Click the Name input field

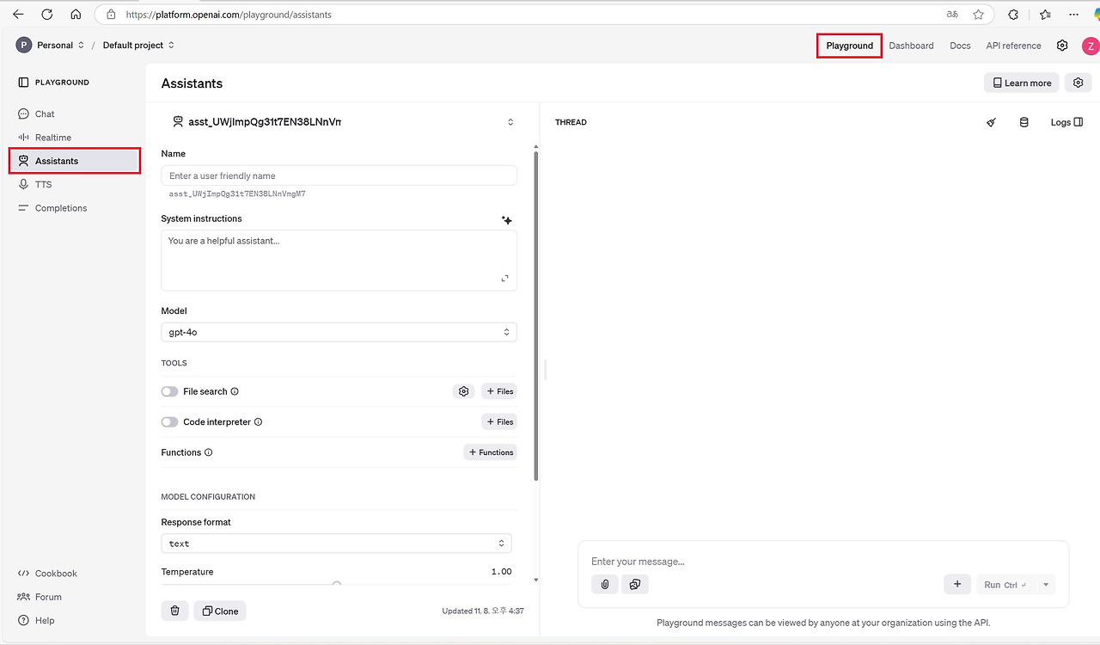pos(339,175)
